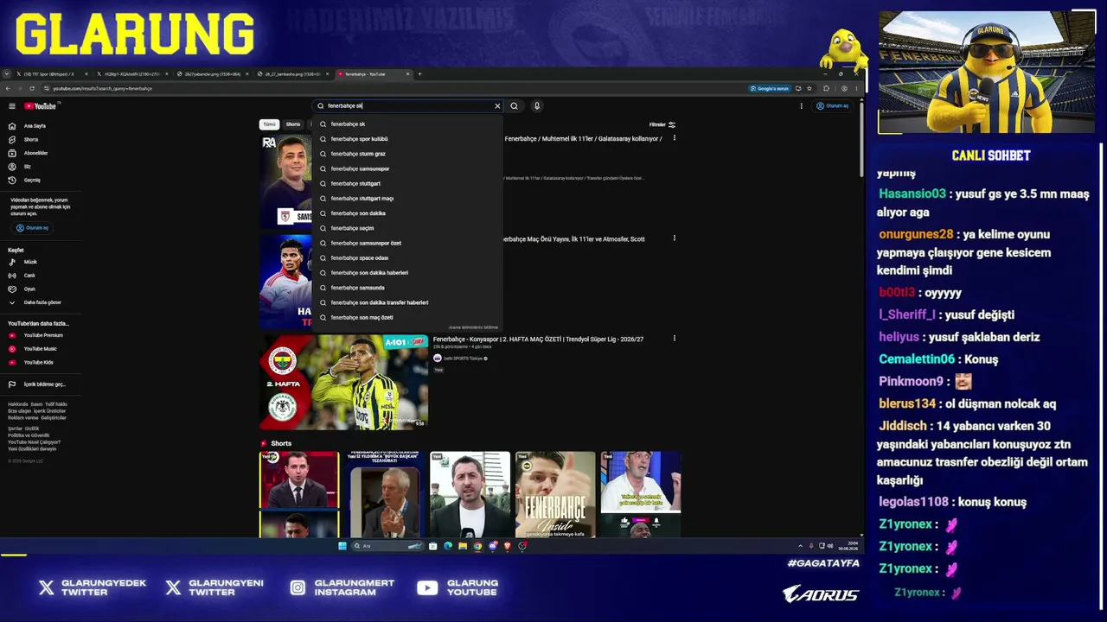Viewport: 1107px width, 622px height.
Task: Open the Oyun gaming category
Action: (x=29, y=289)
